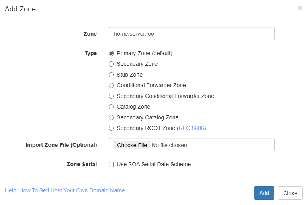Click the 'Add Zone' dialog title

pos(20,9)
